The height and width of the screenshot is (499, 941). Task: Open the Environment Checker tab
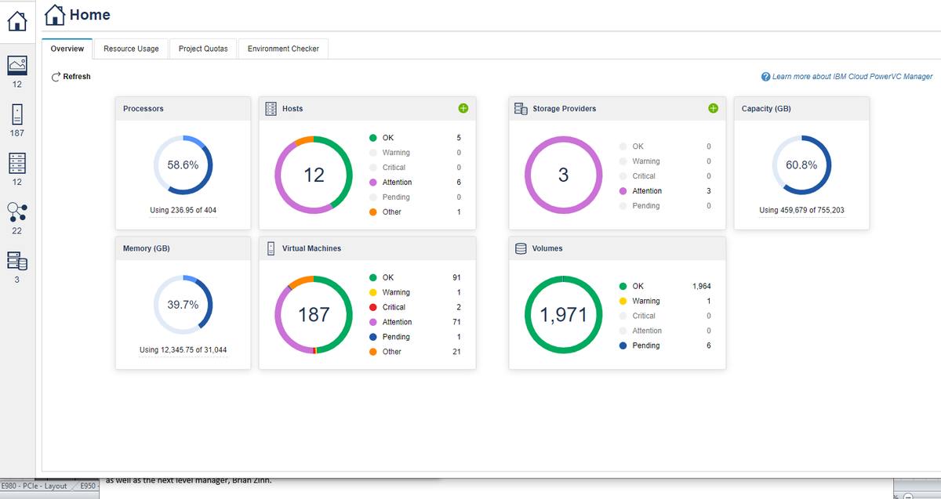click(x=283, y=49)
